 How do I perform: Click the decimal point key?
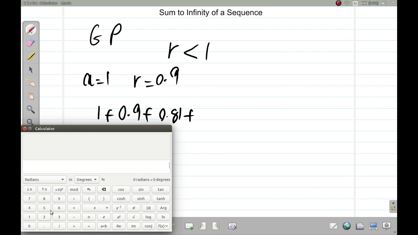click(x=44, y=226)
